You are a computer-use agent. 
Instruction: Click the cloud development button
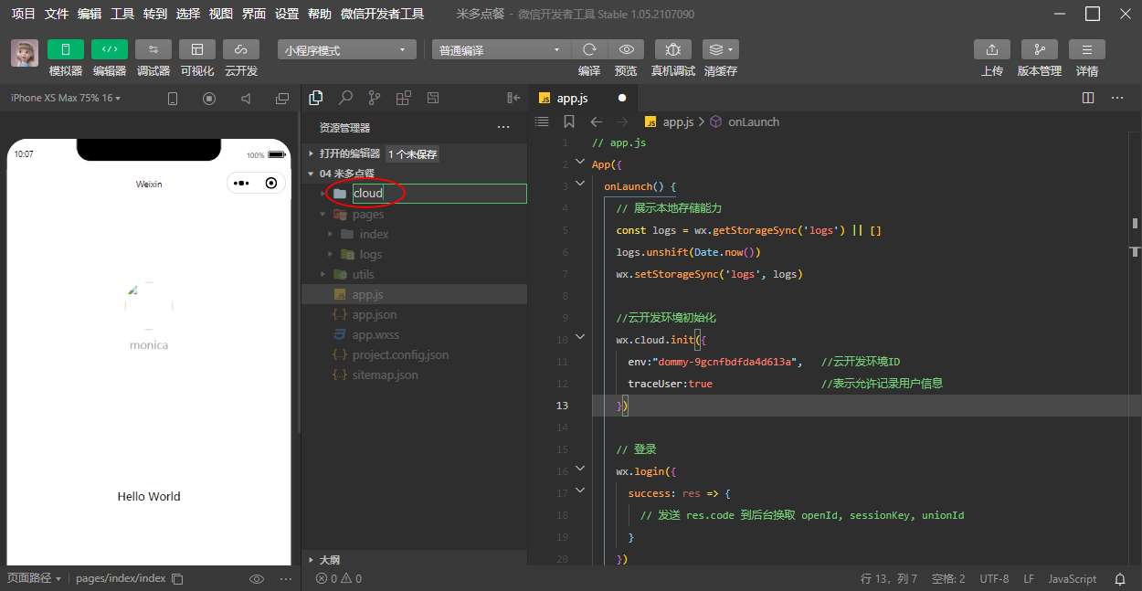click(241, 49)
